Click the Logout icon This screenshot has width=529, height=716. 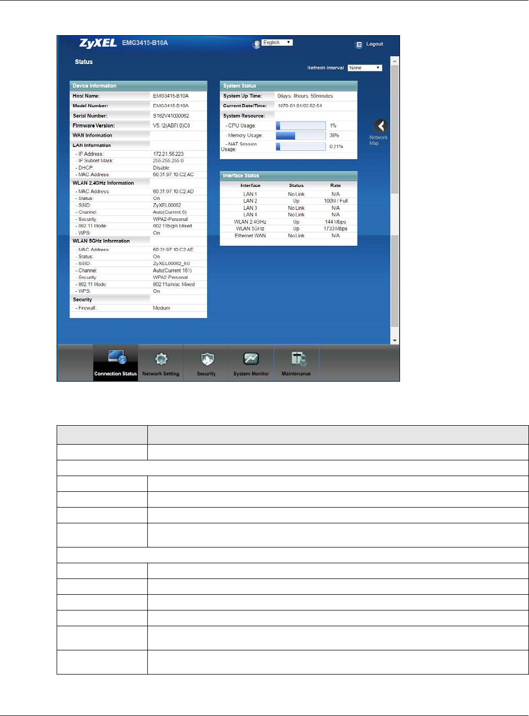359,45
